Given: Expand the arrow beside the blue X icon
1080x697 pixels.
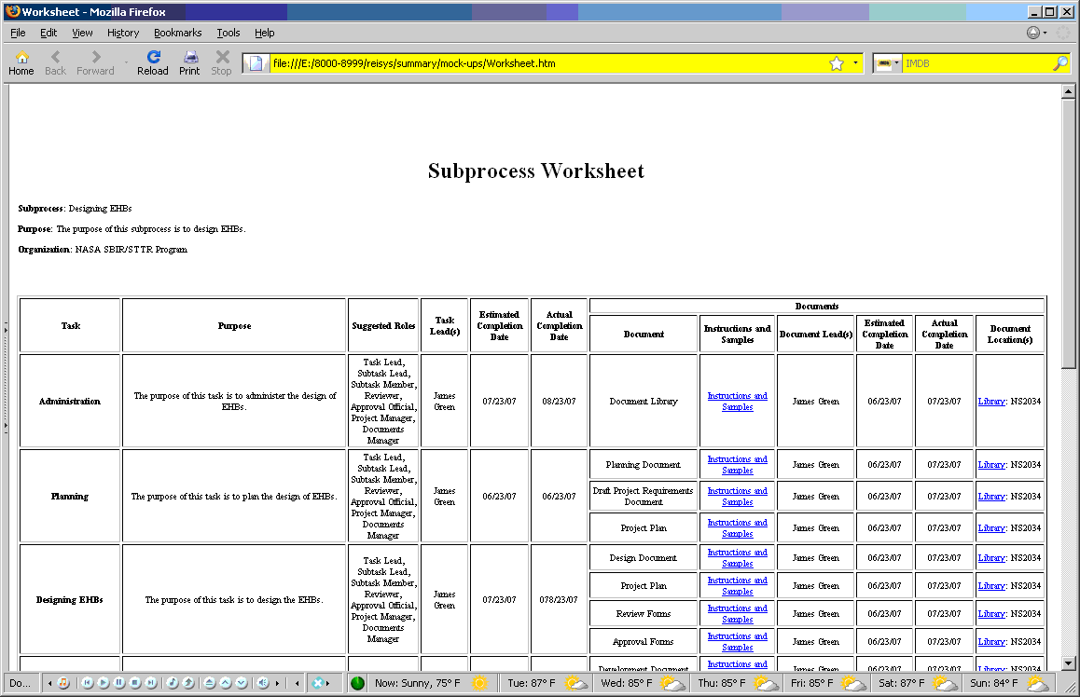Looking at the screenshot, I should 328,683.
